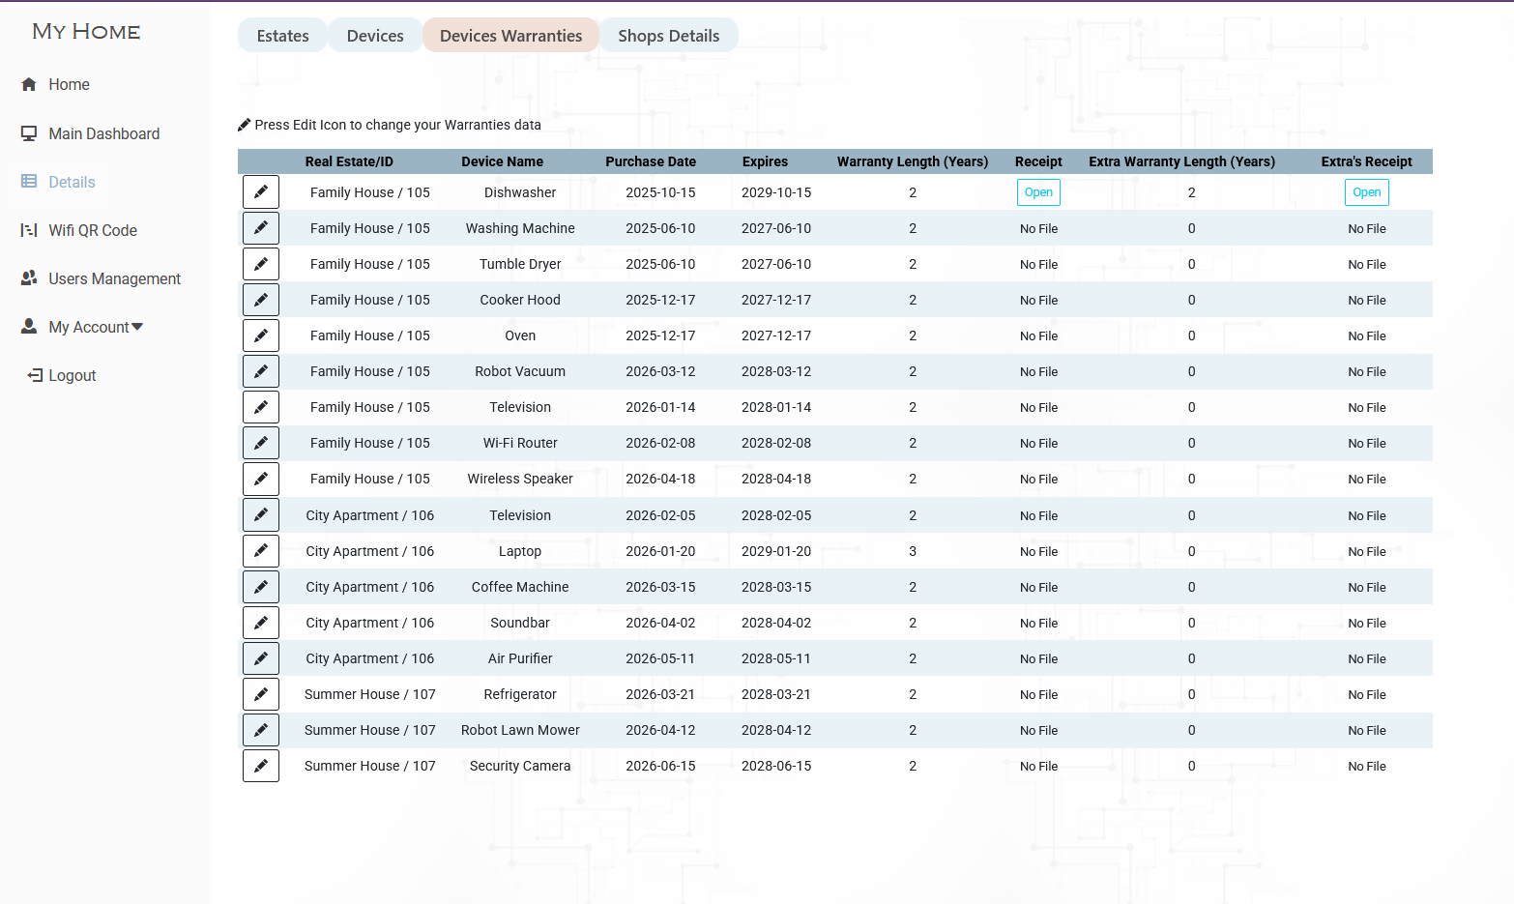
Task: Open the Dishwasher receipt file
Action: (x=1038, y=192)
